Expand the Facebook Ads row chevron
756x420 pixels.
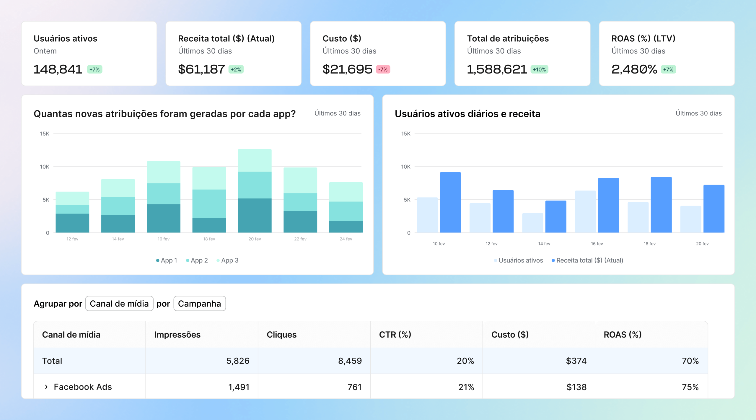(46, 387)
